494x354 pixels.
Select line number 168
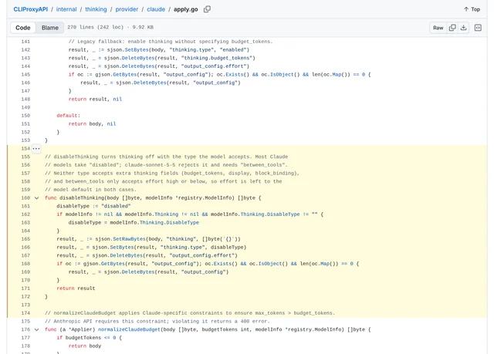[25, 263]
